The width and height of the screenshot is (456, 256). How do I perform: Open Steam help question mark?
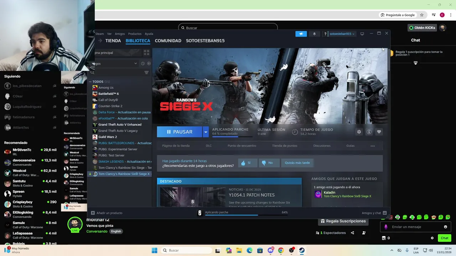click(325, 34)
